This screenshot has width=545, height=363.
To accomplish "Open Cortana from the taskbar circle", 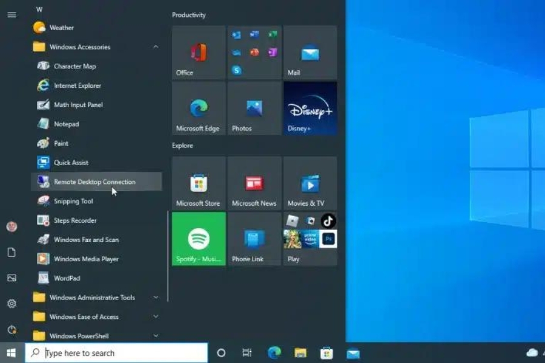I will pos(221,353).
